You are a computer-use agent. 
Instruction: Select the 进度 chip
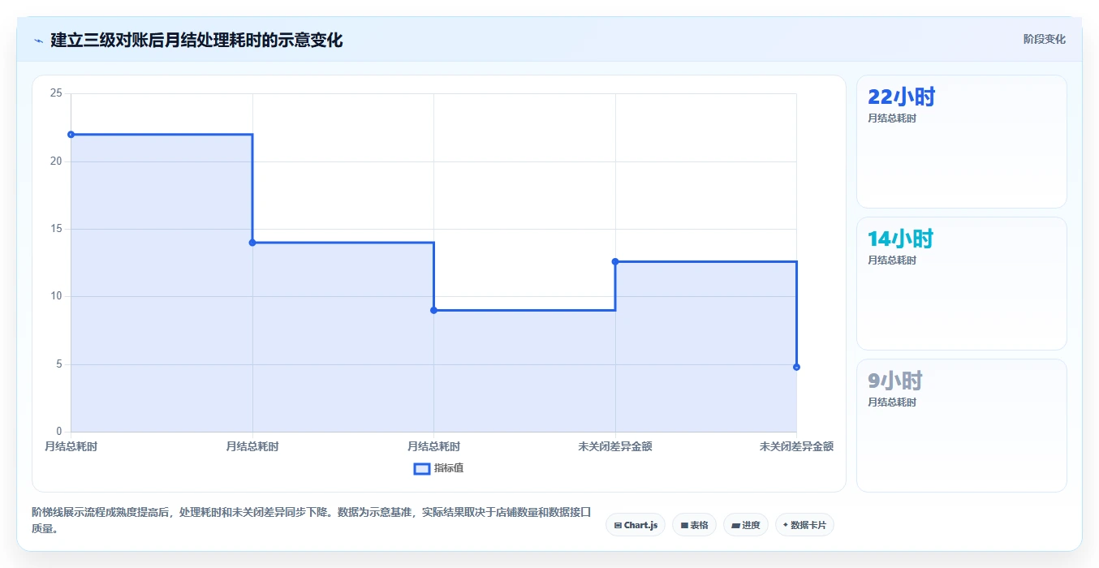(745, 525)
